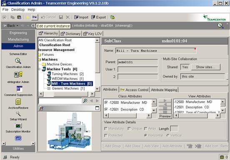Image resolution: width=230 pixels, height=160 pixels.
Task: Select the Fixtures folder
Action: [47, 55]
